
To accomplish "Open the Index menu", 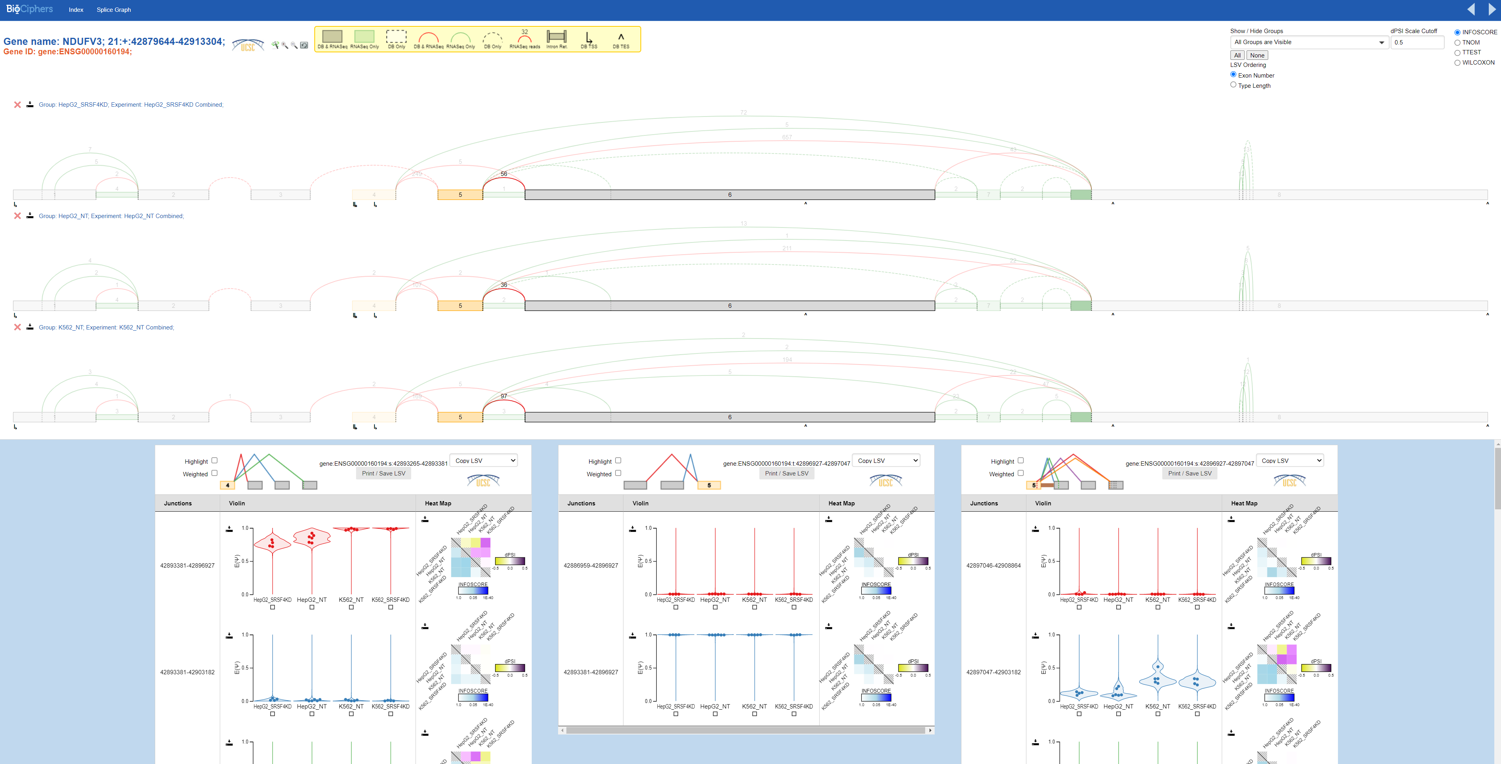I will tap(76, 10).
